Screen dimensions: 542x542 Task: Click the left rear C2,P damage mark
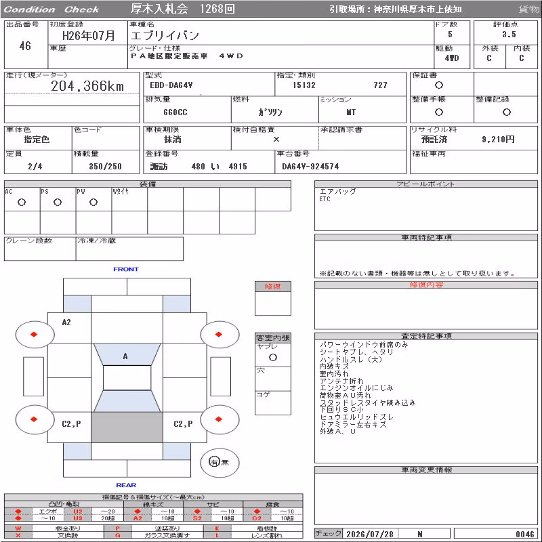click(72, 424)
